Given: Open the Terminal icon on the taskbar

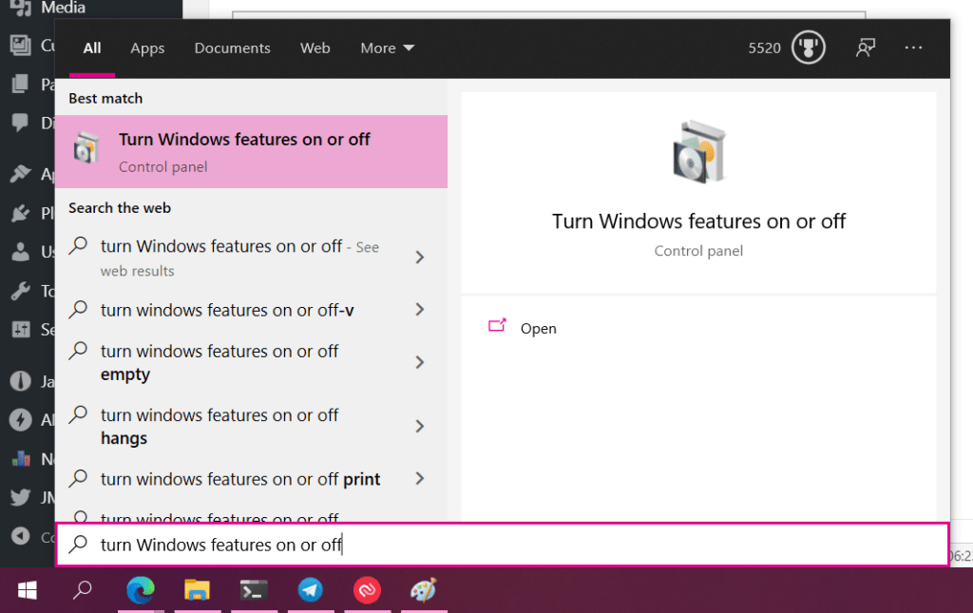Looking at the screenshot, I should click(x=254, y=590).
